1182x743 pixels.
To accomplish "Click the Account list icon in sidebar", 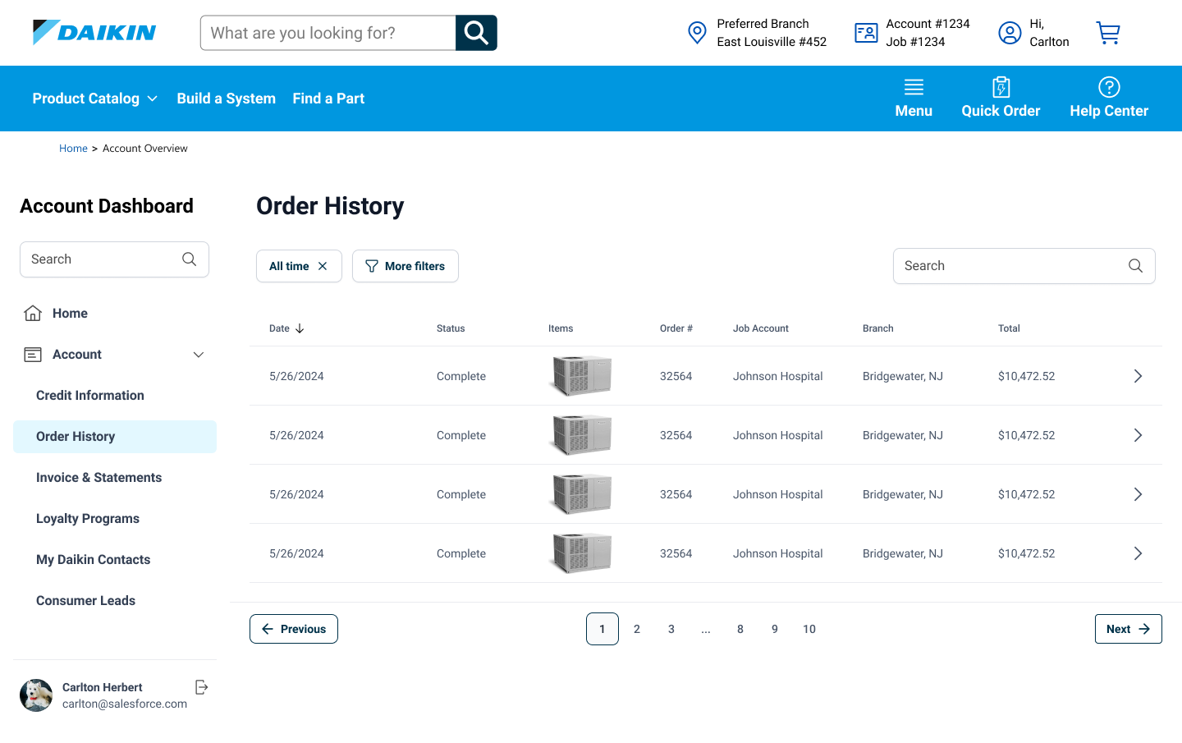I will click(33, 355).
